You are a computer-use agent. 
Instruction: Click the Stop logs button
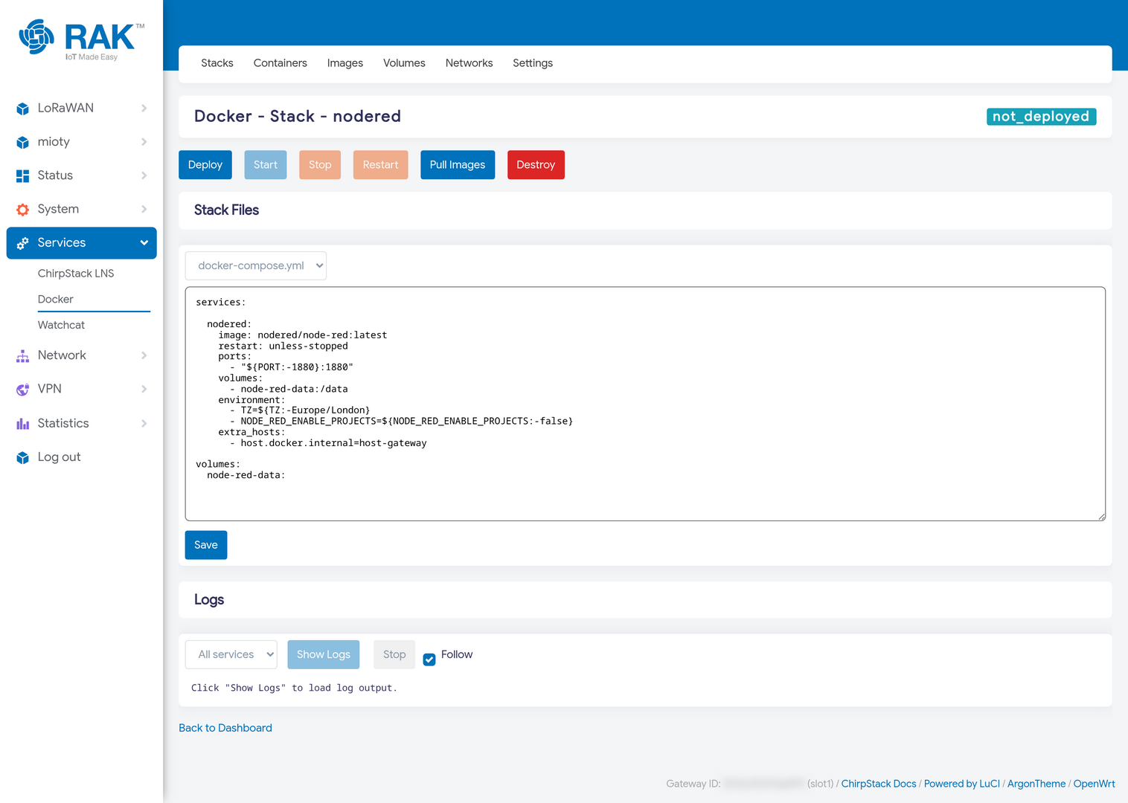click(394, 654)
